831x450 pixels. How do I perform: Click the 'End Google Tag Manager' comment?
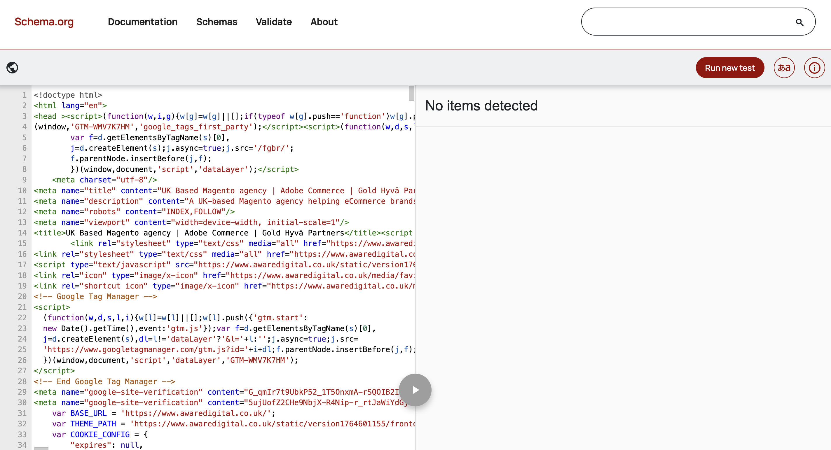pos(104,382)
